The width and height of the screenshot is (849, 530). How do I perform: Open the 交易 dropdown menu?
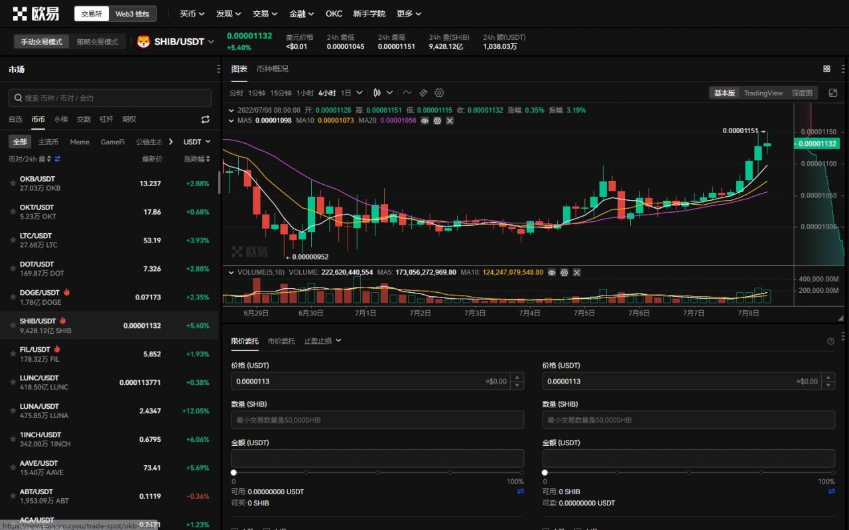[265, 13]
